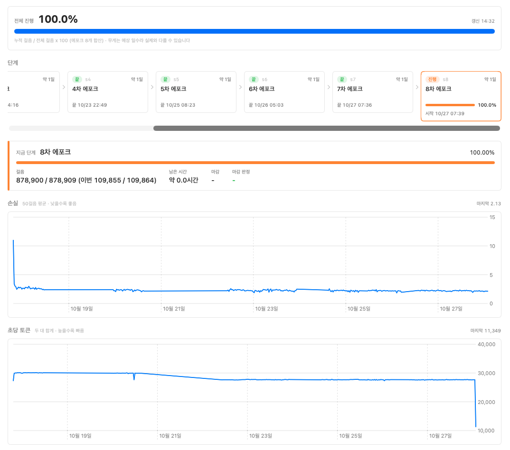The width and height of the screenshot is (510, 450).
Task: Click the 약 1일 estimate on 6차 에포크 card
Action: pos(313,79)
